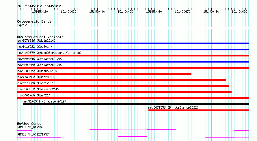Click the blue bar under nsv6605346
This screenshot has height=141, width=257.
click(133, 62)
